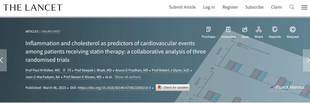This screenshot has width=310, height=103.
Task: Open Submit Article in top navigation
Action: pyautogui.click(x=182, y=7)
